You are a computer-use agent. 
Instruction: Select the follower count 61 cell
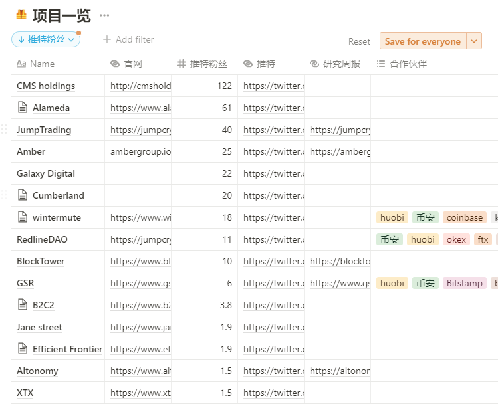(205, 108)
